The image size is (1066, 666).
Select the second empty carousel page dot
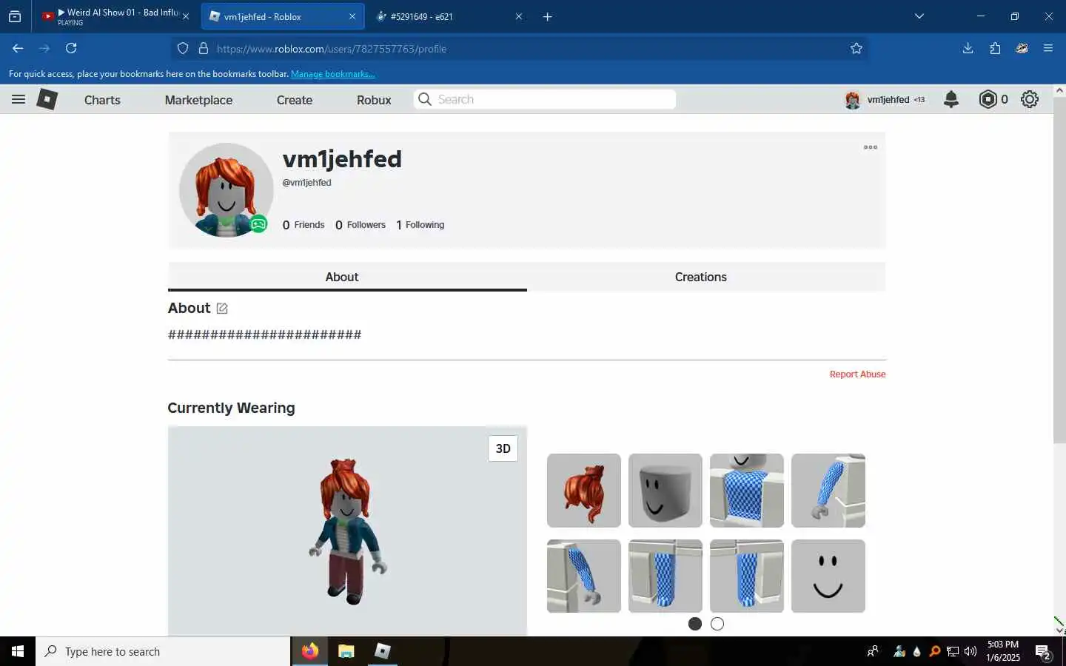(x=717, y=624)
